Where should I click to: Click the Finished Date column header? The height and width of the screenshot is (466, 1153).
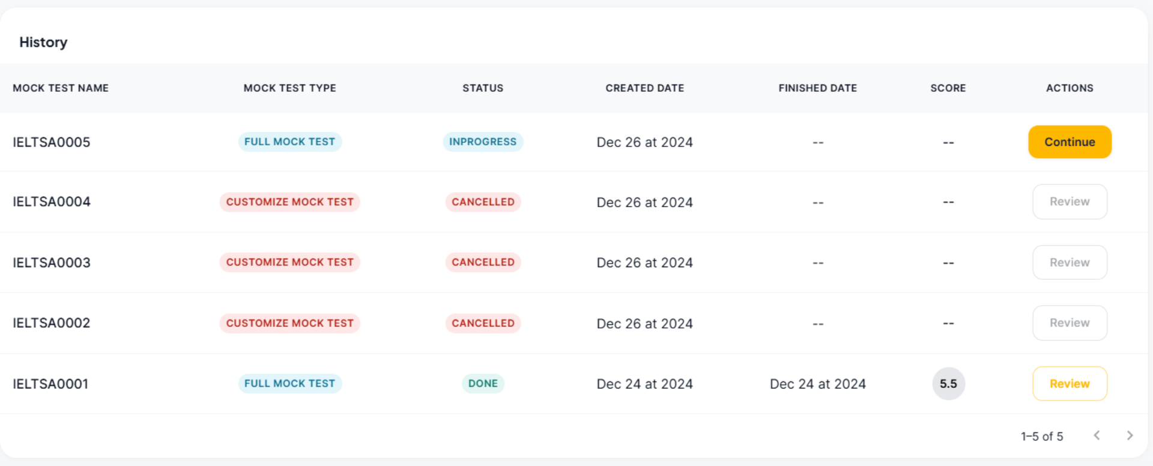pyautogui.click(x=817, y=88)
